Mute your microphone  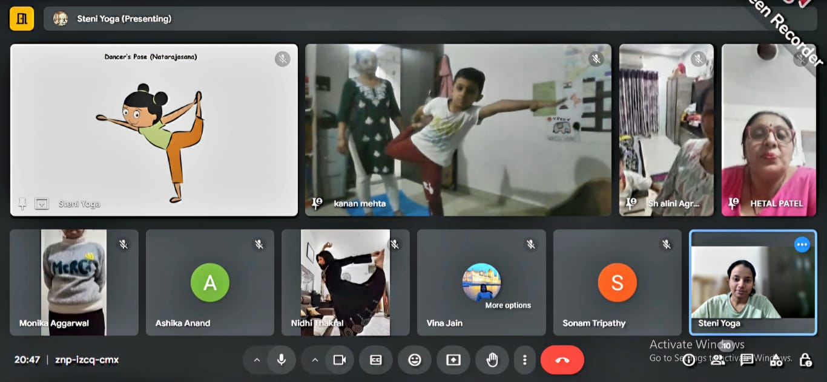pos(282,360)
